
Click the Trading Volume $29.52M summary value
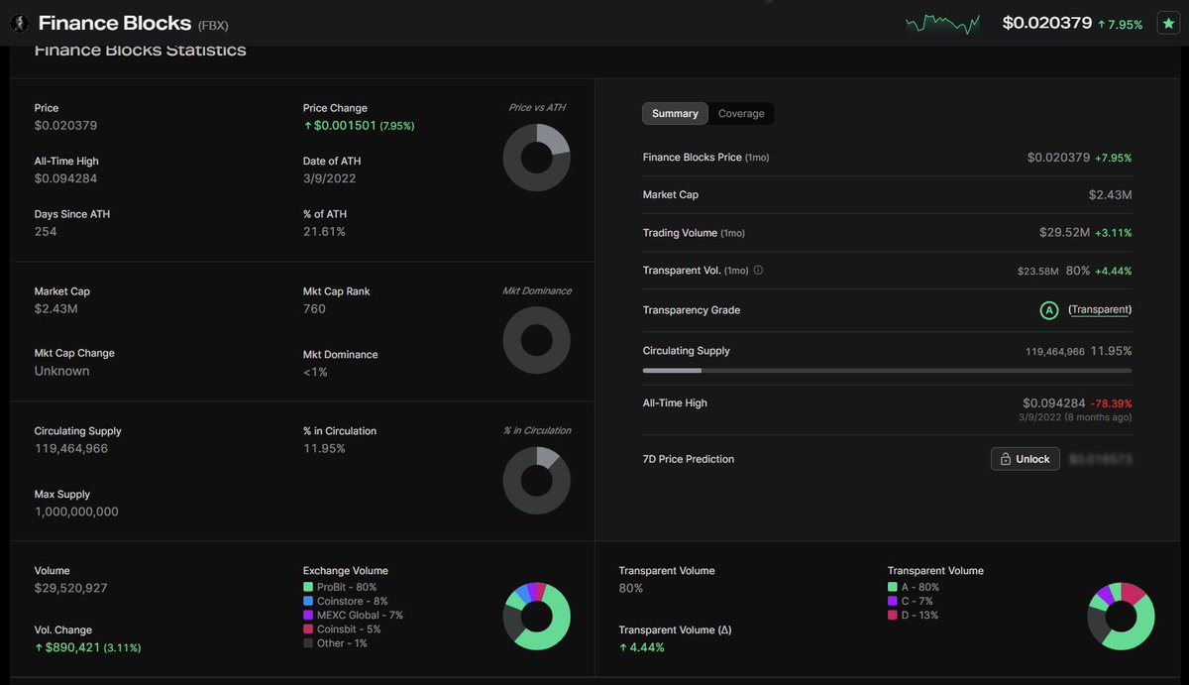[1062, 233]
